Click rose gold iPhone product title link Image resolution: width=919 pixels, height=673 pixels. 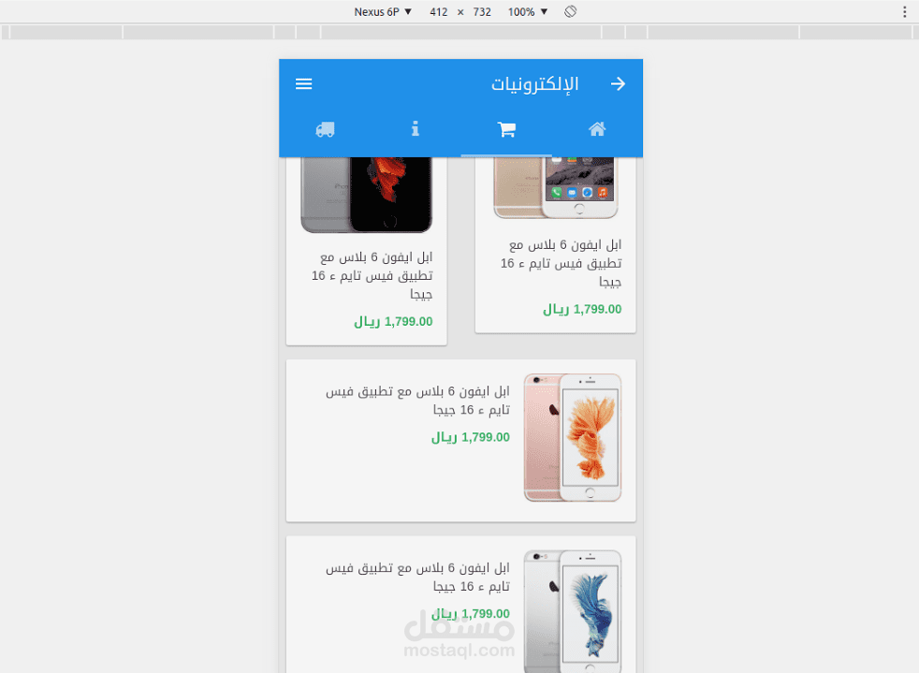point(417,400)
